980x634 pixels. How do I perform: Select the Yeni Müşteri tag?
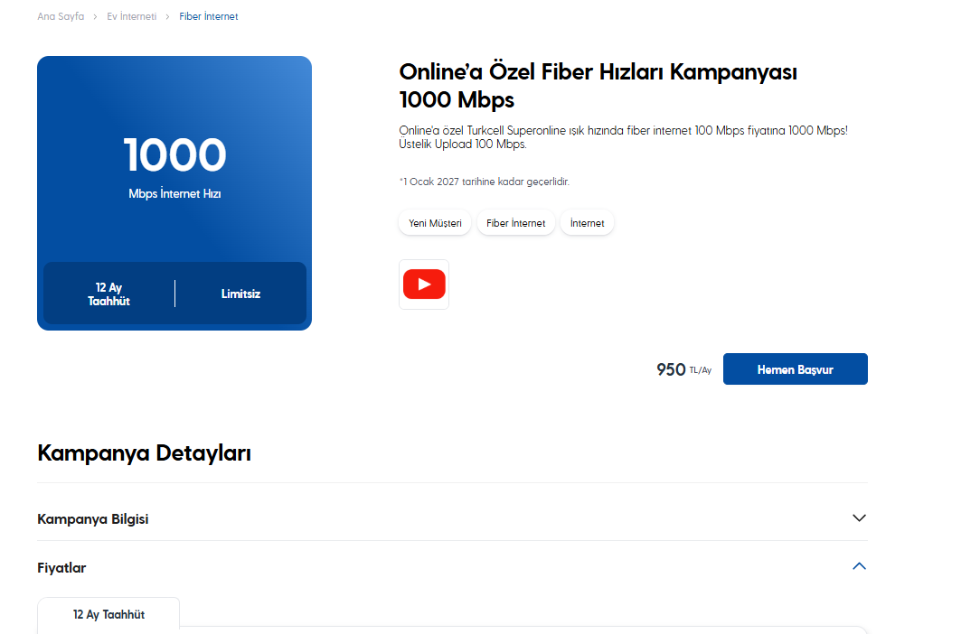(x=435, y=223)
